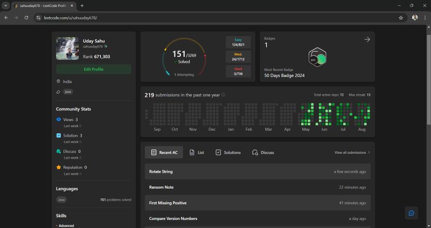The width and height of the screenshot is (431, 228).
Task: Switch to the List tab
Action: tap(197, 153)
